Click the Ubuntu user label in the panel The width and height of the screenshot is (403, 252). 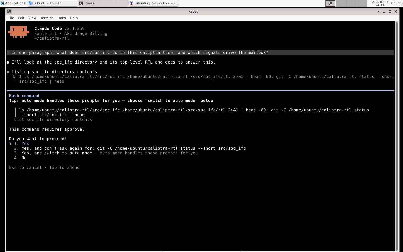(x=397, y=3)
